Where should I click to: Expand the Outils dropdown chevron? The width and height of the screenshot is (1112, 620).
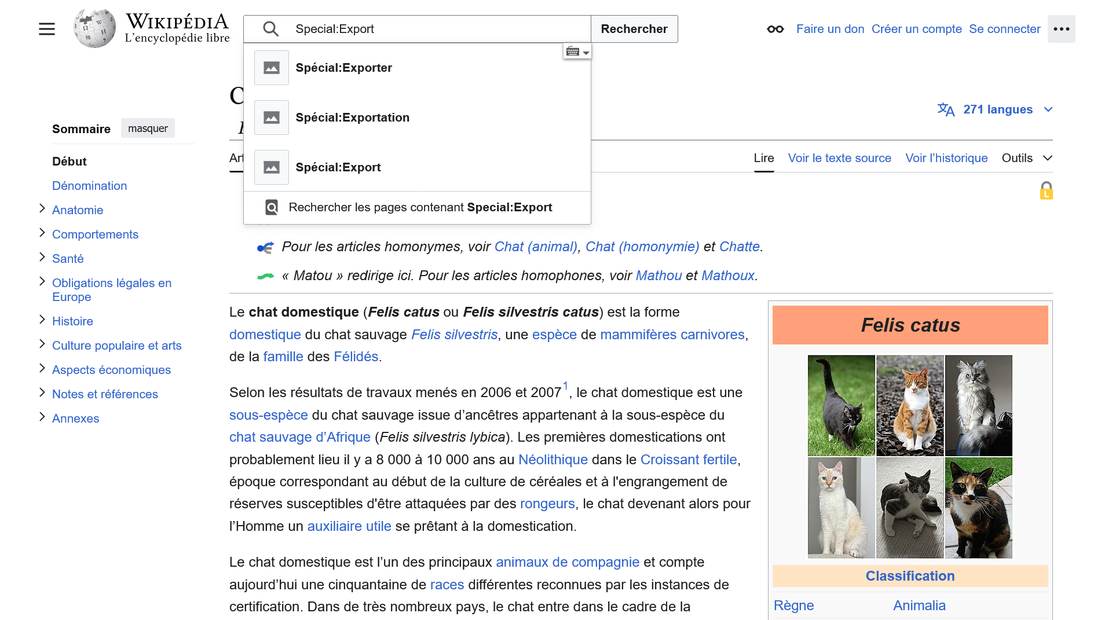point(1047,157)
